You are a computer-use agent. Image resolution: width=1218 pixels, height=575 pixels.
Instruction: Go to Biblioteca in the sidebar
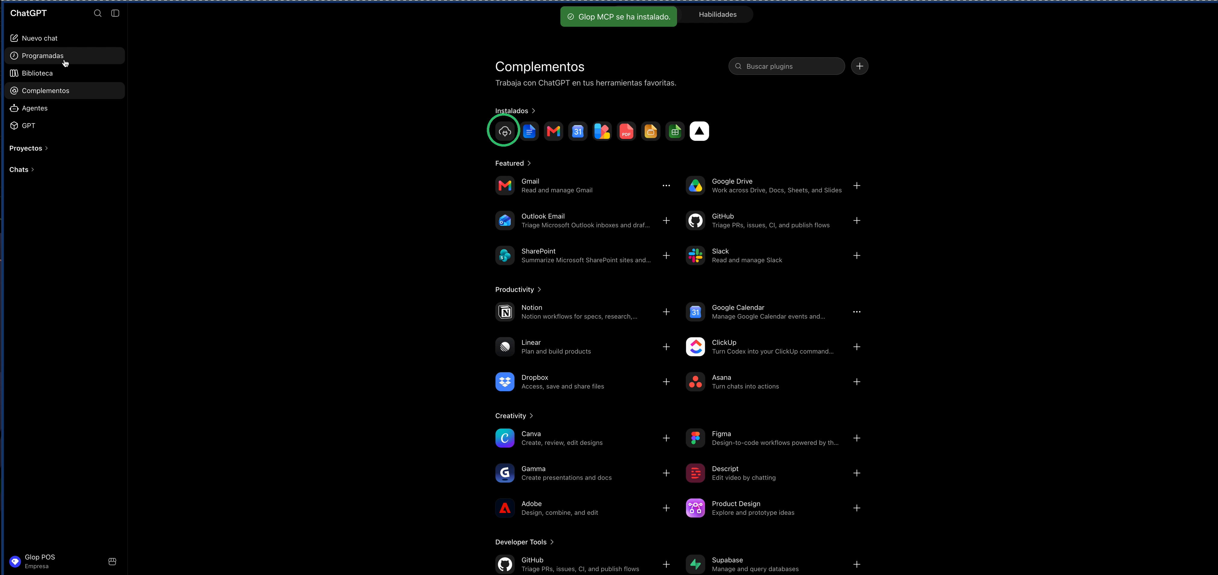point(65,73)
